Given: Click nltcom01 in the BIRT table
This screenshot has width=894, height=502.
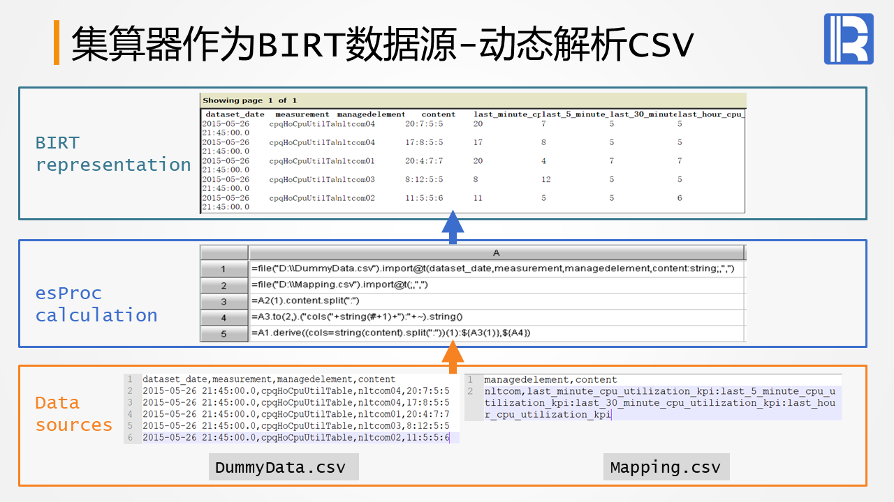Looking at the screenshot, I should [356, 161].
